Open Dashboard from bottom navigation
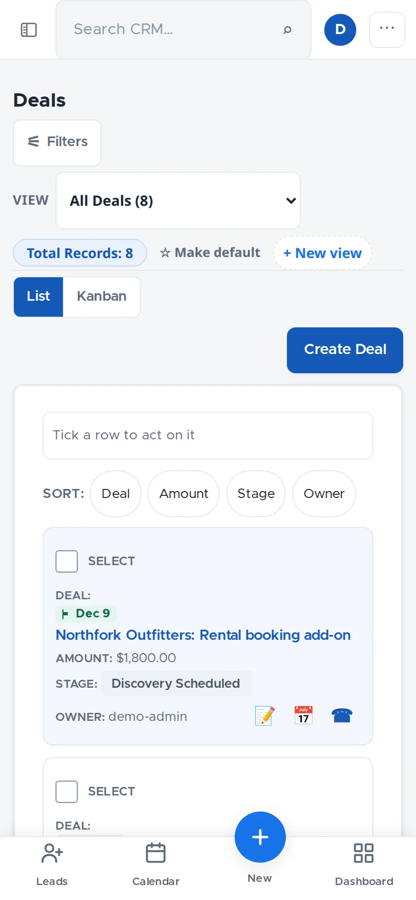Screen dimensions: 416x900 point(364,864)
